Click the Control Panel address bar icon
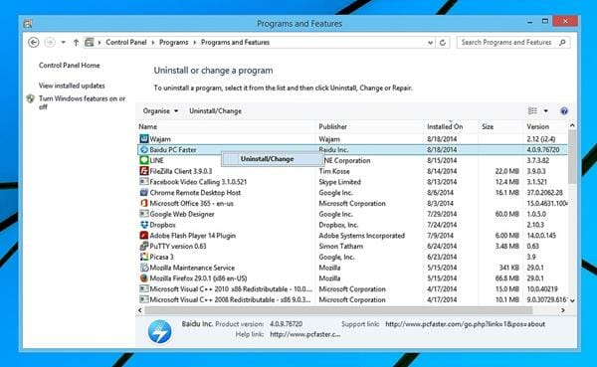 [x=90, y=42]
